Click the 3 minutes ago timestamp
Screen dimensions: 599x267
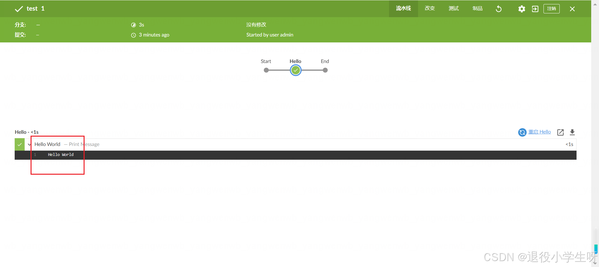154,35
